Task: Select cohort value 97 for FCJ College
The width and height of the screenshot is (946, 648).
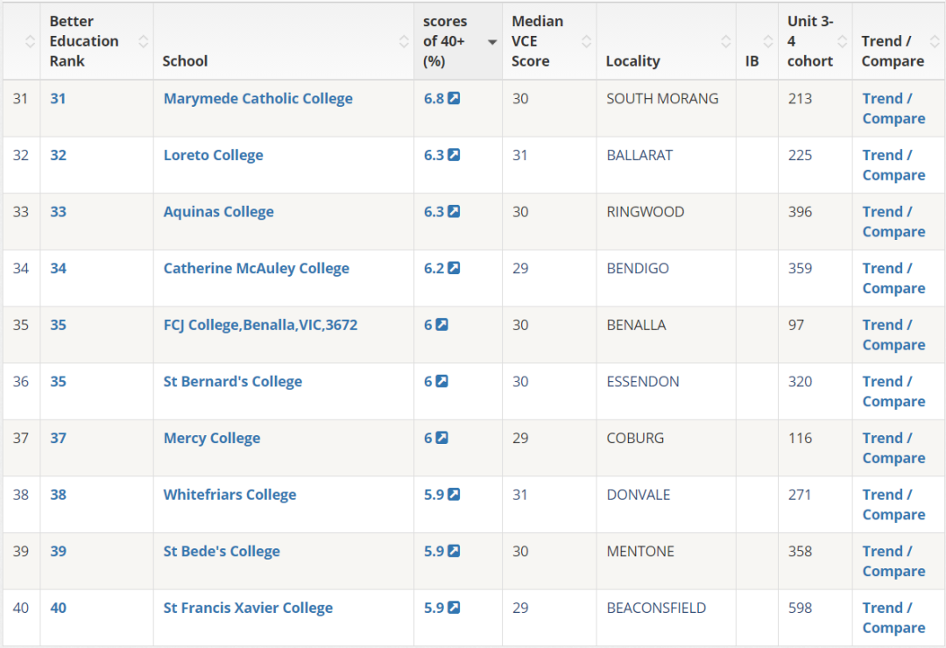Action: point(795,325)
